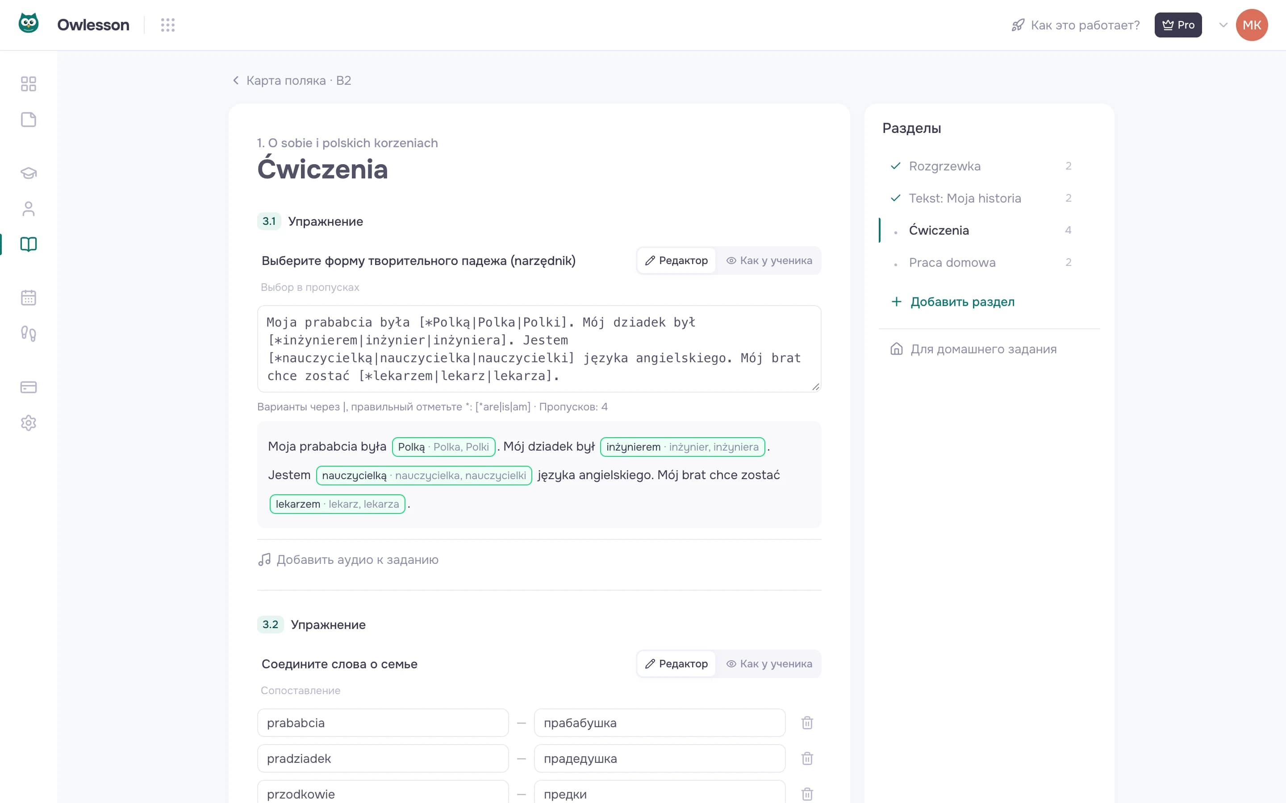Click Добавить раздел button
The width and height of the screenshot is (1286, 803).
click(x=952, y=302)
